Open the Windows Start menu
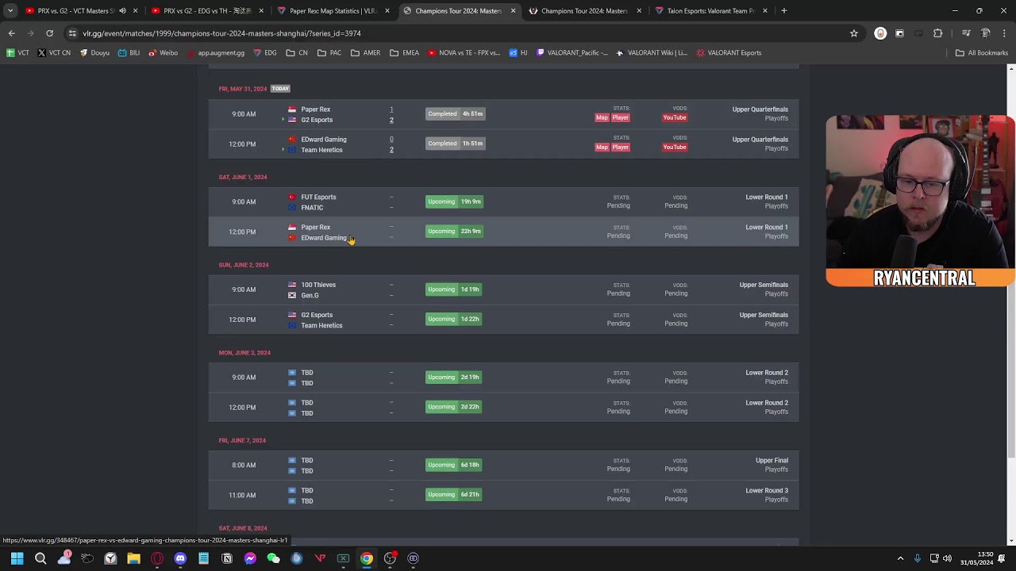This screenshot has width=1016, height=571. [17, 558]
